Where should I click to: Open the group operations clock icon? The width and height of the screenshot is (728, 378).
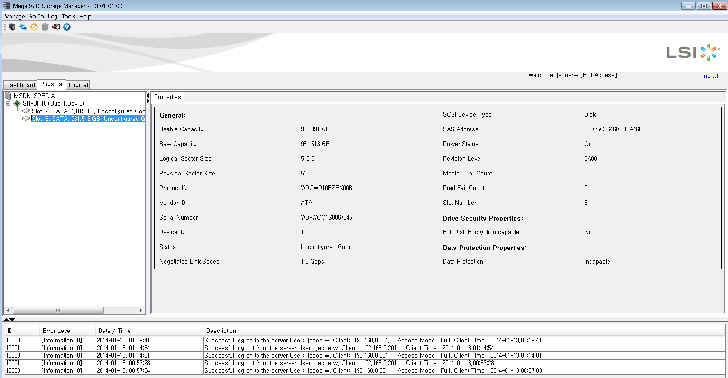pyautogui.click(x=34, y=27)
